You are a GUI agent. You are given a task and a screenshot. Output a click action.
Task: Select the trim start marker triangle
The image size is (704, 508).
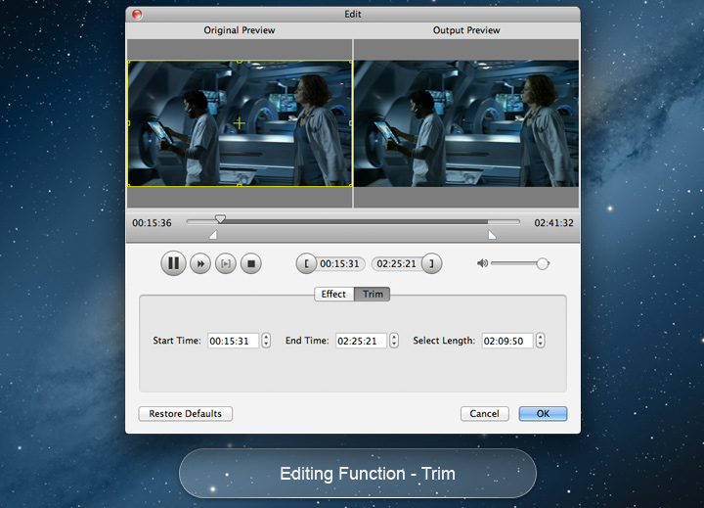tap(213, 235)
